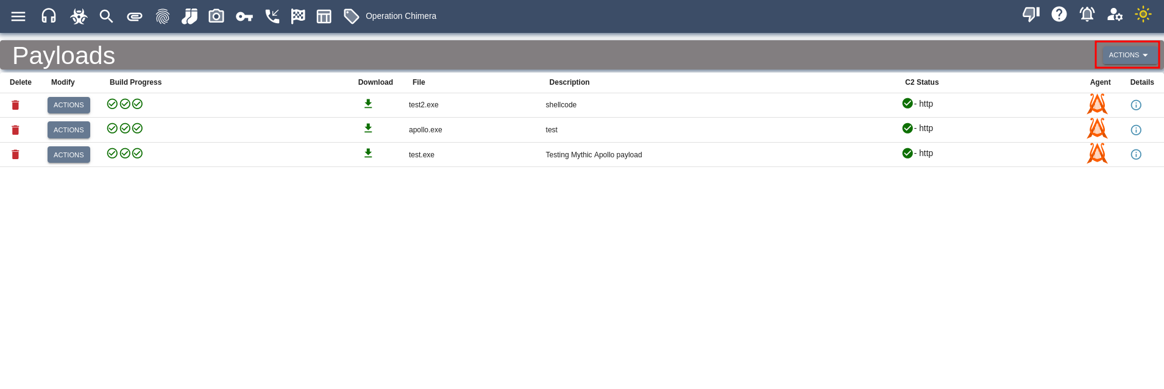Download the apollo.exe payload
1164x389 pixels.
pos(368,128)
